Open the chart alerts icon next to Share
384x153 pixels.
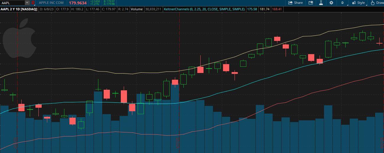click(x=310, y=3)
